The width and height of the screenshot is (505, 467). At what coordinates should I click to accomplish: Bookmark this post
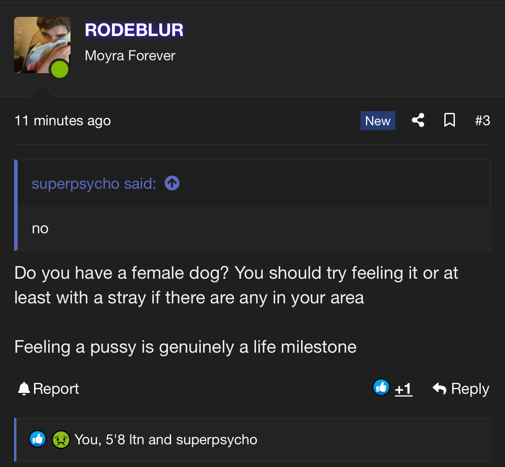point(449,120)
